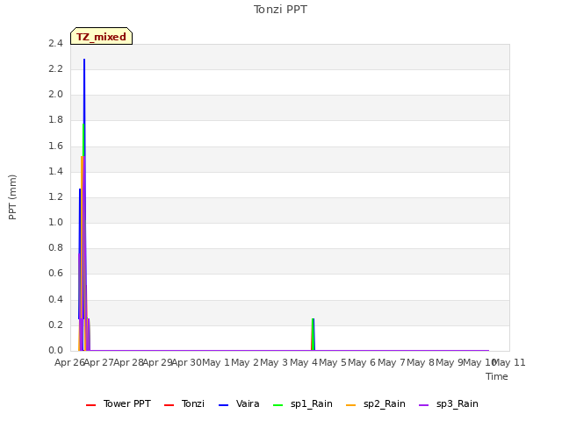Click the May 8 x-axis tick label
This screenshot has width=562, height=421.
coord(421,362)
